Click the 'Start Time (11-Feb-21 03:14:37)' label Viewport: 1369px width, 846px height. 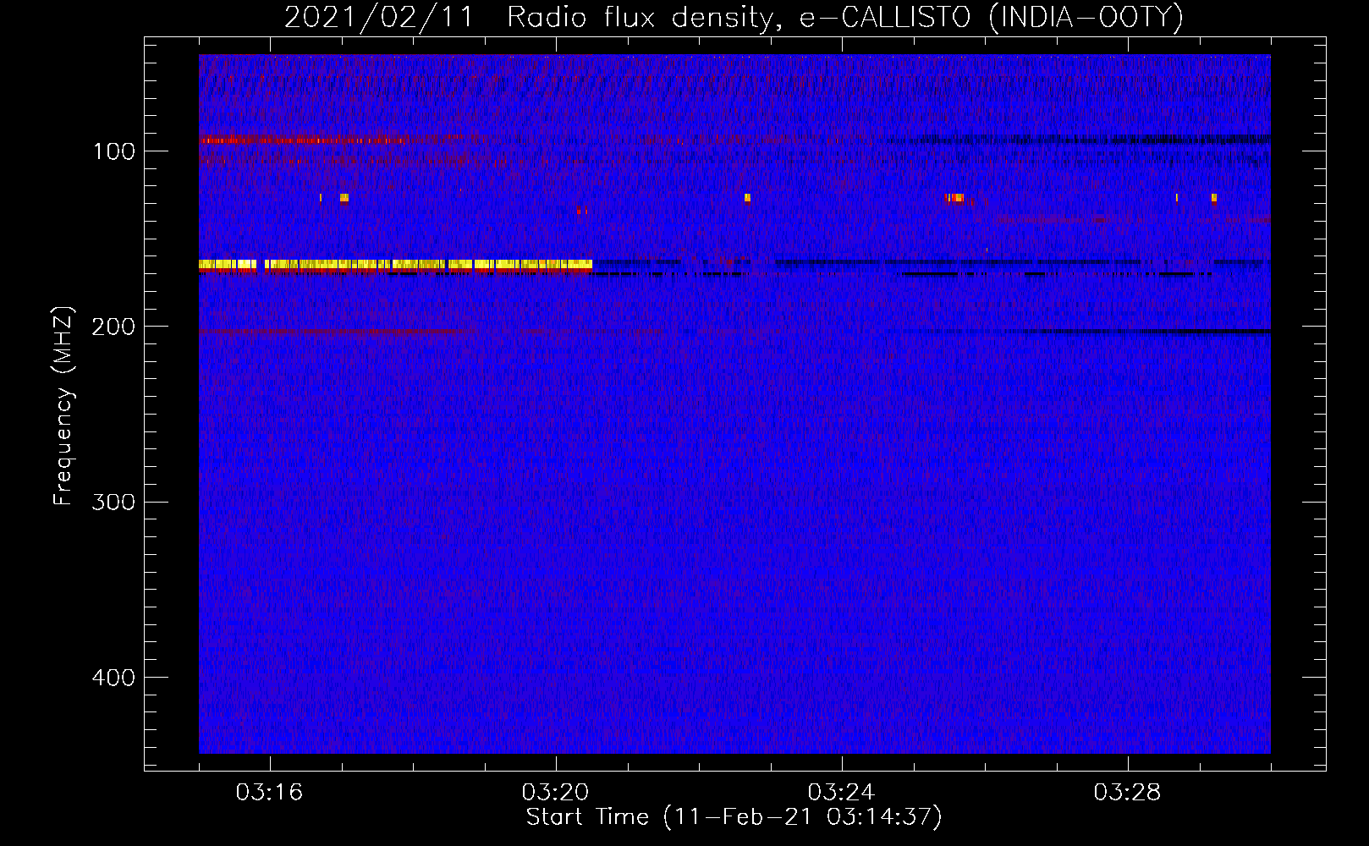coord(734,817)
